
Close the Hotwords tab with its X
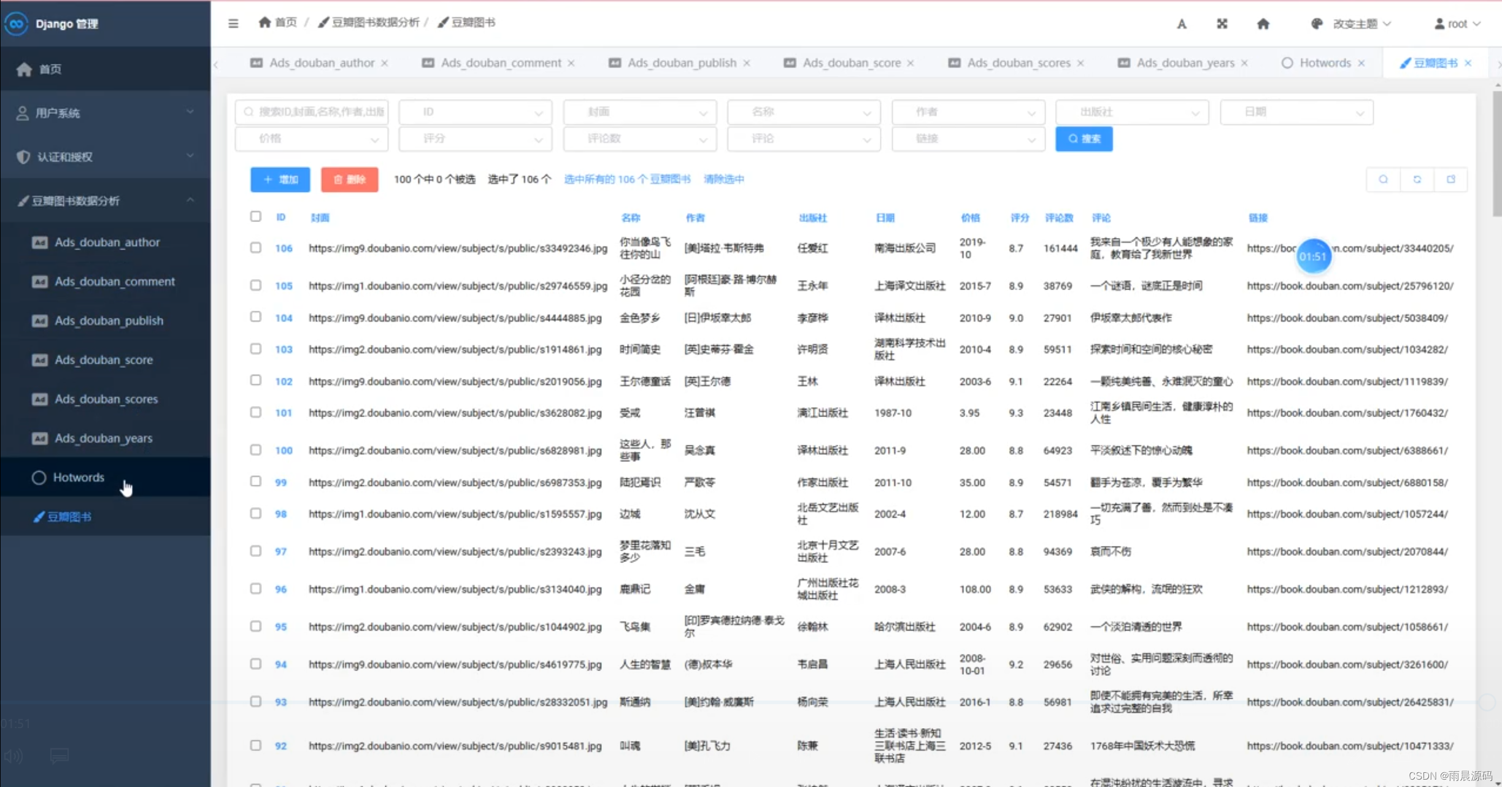1361,63
